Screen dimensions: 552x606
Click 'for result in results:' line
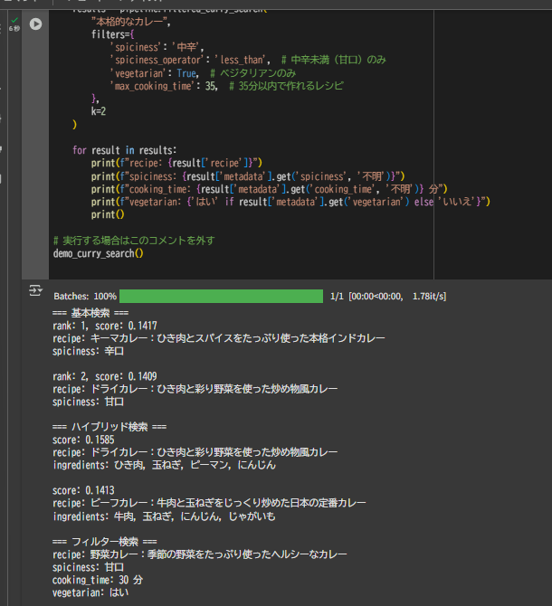coord(125,150)
